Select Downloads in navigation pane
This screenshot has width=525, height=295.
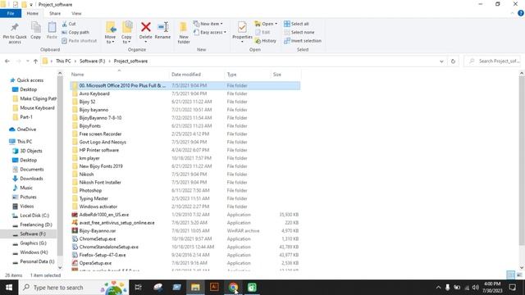pos(28,179)
